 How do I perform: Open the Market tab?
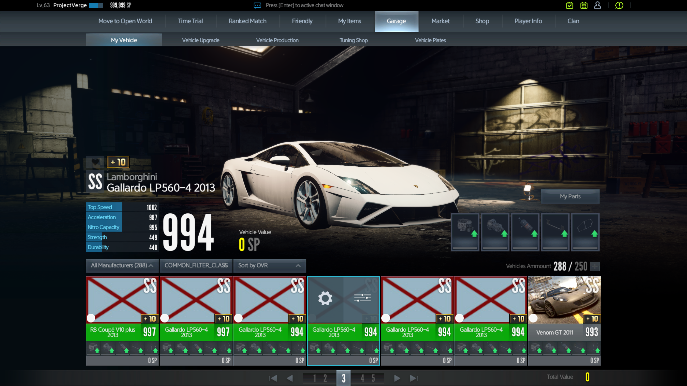point(441,21)
